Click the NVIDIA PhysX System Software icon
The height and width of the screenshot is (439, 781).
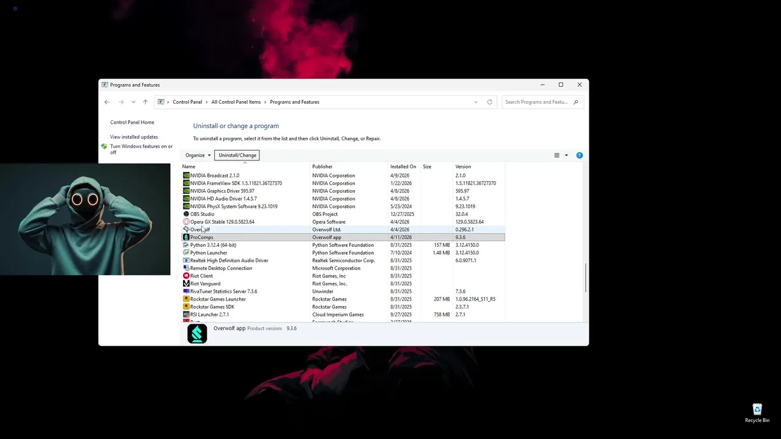[186, 206]
